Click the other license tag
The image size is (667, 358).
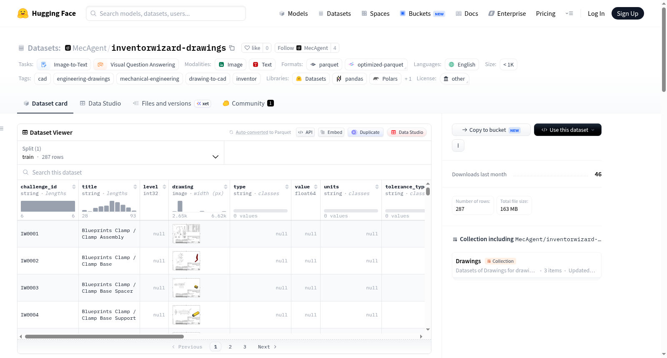454,79
